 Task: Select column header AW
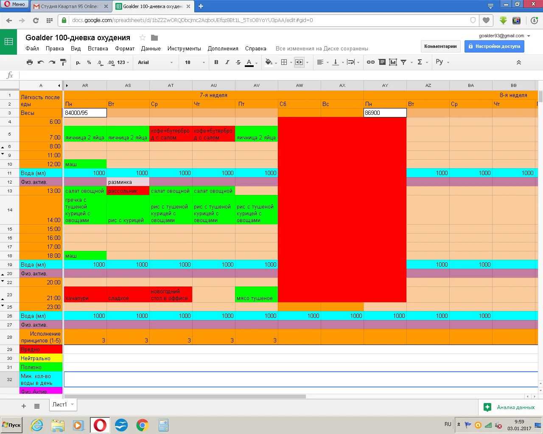point(299,85)
